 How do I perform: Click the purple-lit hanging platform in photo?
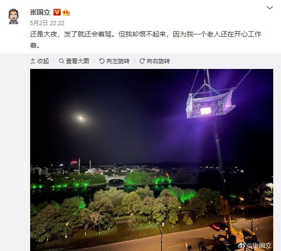coord(211,103)
